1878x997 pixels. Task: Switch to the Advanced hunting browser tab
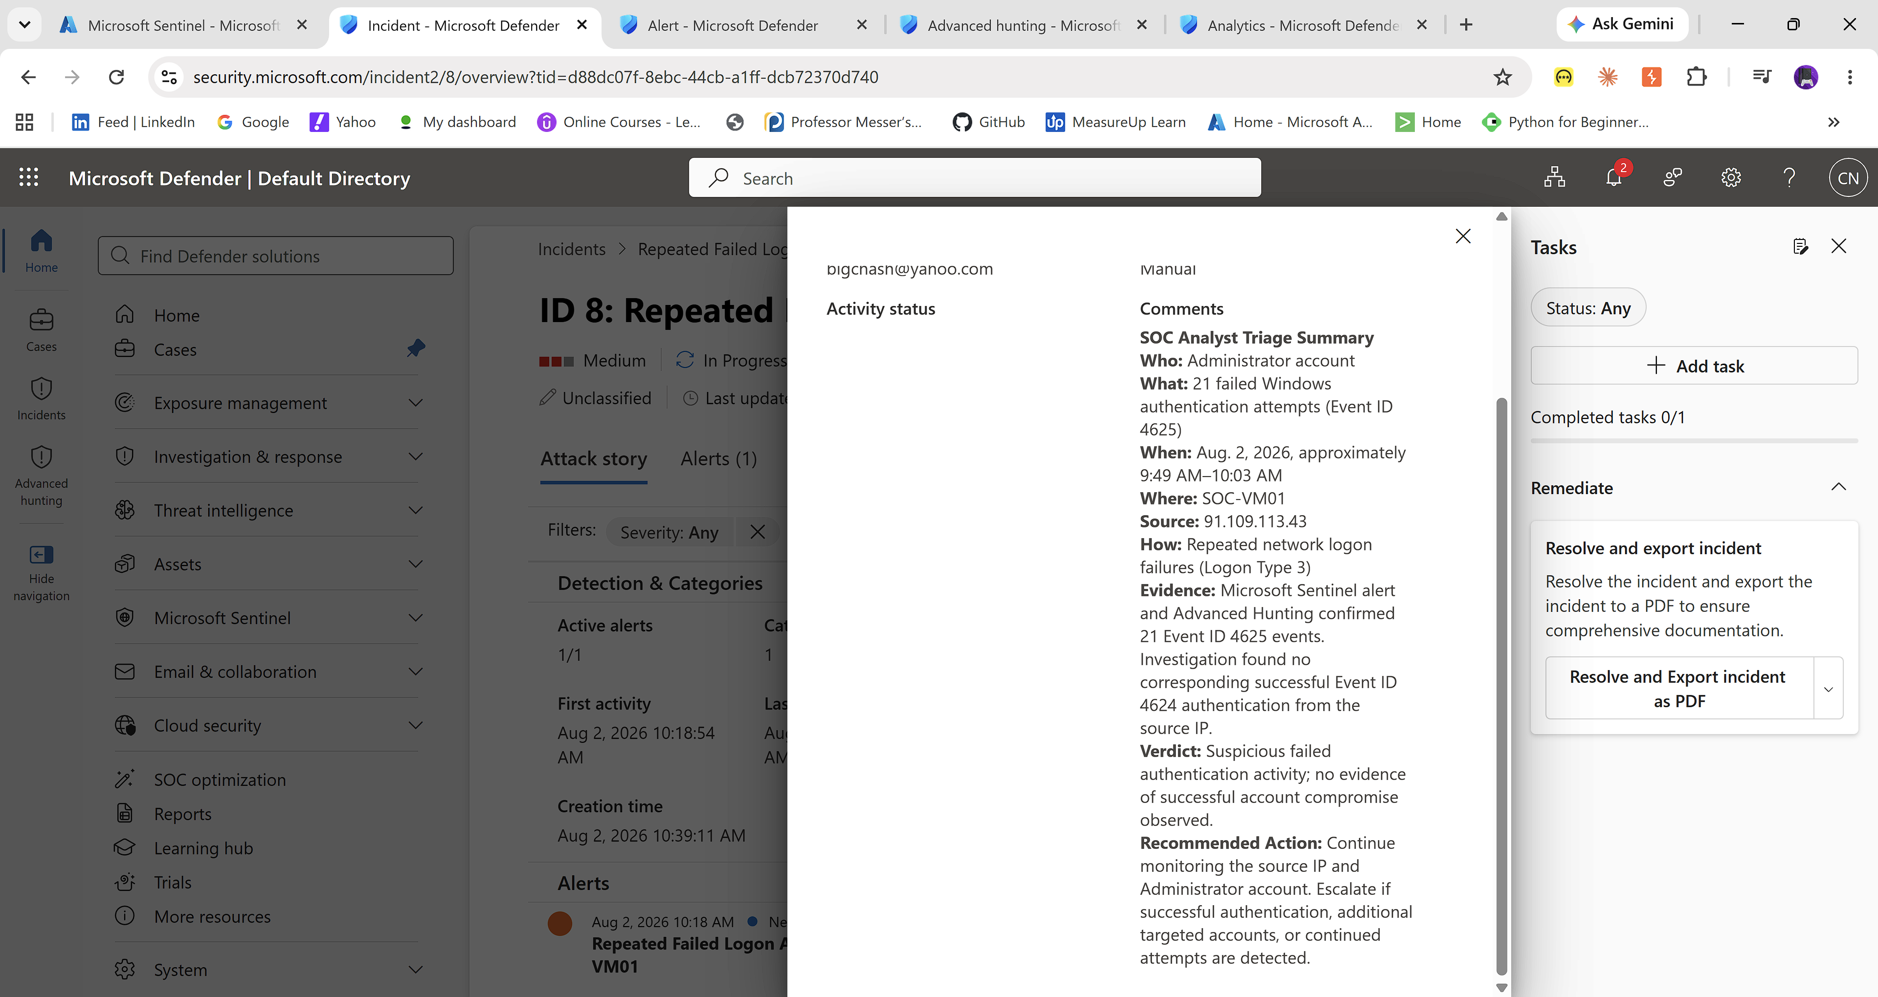click(1025, 25)
